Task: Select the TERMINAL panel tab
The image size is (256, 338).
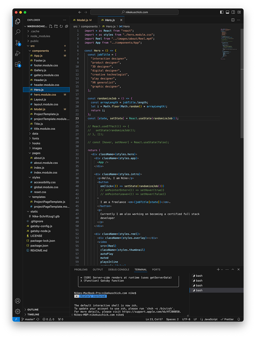Action: pyautogui.click(x=140, y=270)
